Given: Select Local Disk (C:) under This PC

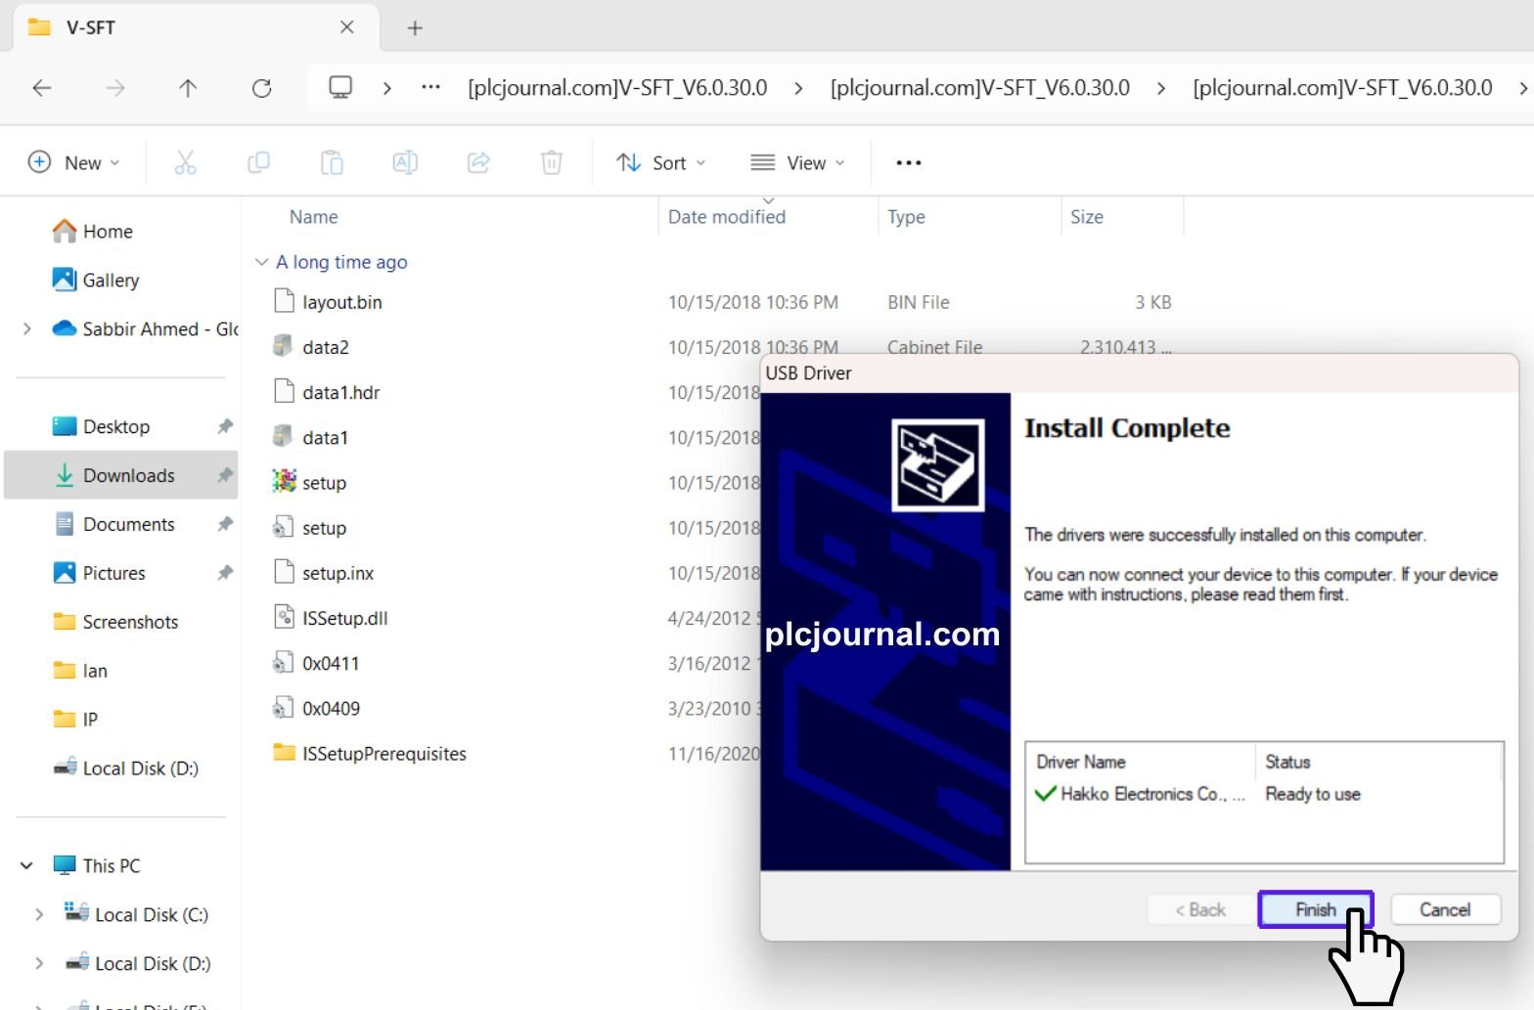Looking at the screenshot, I should pyautogui.click(x=151, y=915).
